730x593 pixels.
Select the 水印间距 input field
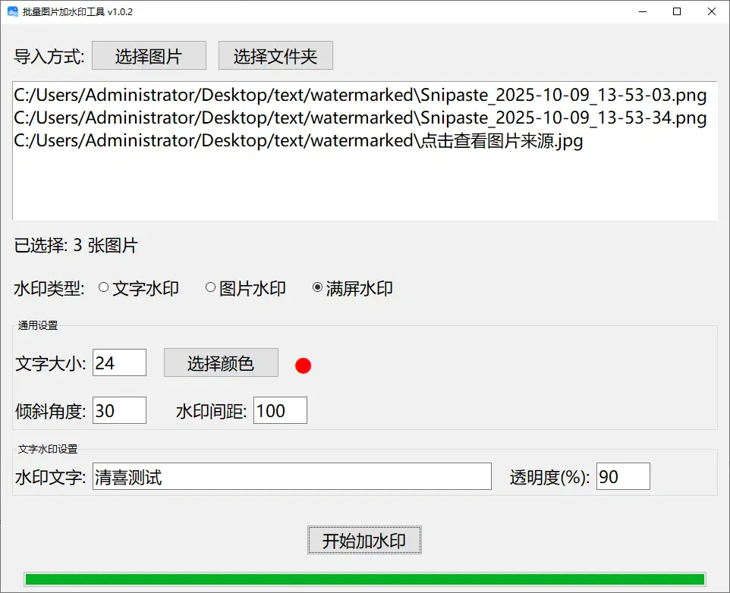[x=280, y=409]
